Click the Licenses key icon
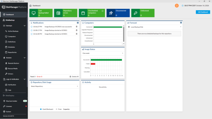 coord(4,106)
